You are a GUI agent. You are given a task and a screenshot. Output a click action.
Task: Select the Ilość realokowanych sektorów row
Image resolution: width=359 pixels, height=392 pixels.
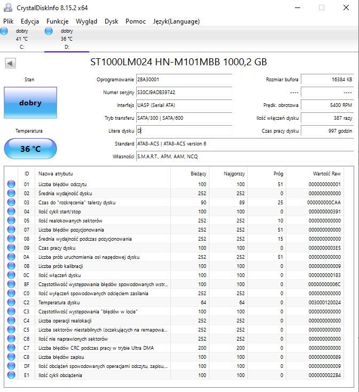pyautogui.click(x=175, y=220)
